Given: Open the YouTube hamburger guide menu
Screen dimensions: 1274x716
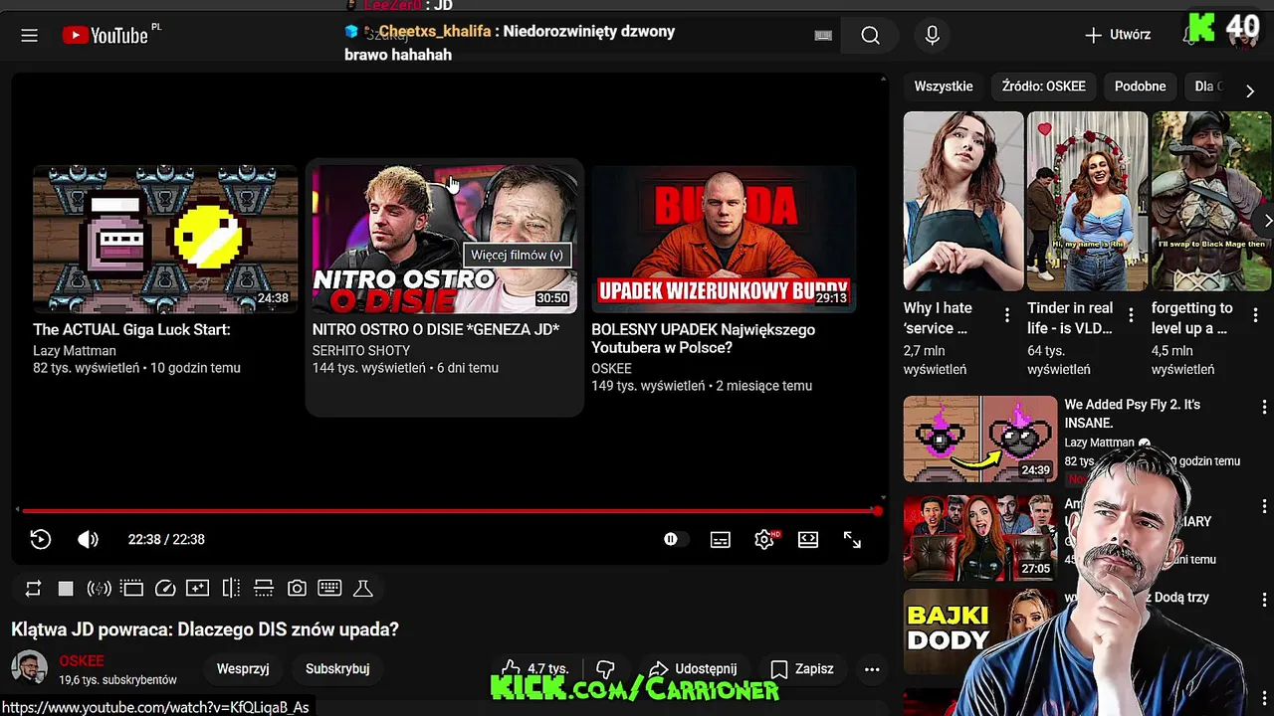Looking at the screenshot, I should (29, 36).
